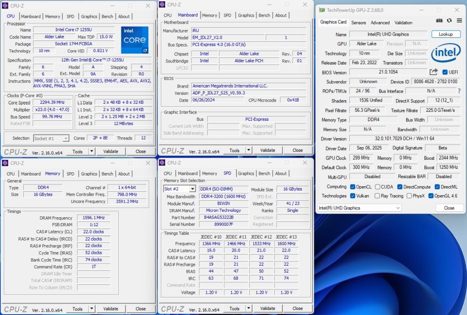Switch to the Advanced tab in GPU-Z

[x=380, y=23]
